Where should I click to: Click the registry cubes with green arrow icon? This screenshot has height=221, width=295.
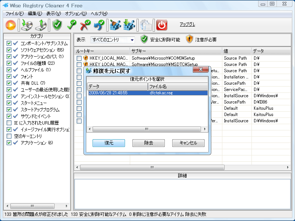(129, 25)
